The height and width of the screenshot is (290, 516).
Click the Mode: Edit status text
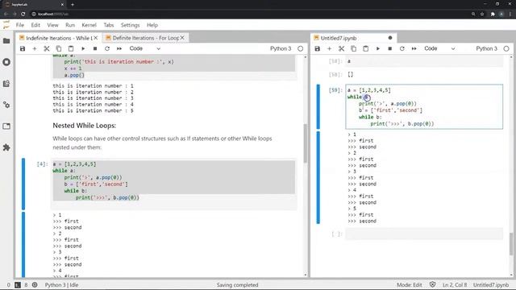pyautogui.click(x=409, y=284)
